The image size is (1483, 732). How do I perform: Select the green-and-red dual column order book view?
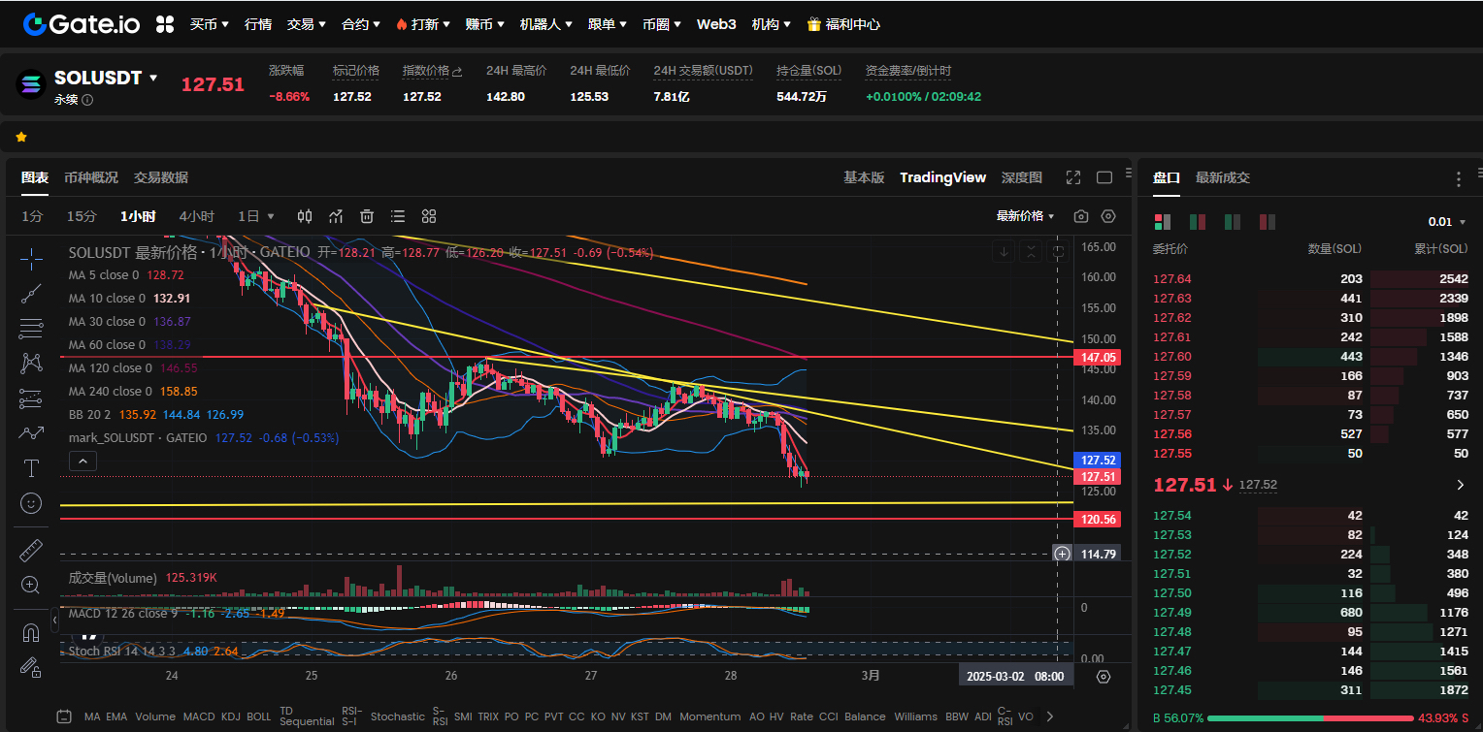[1198, 222]
